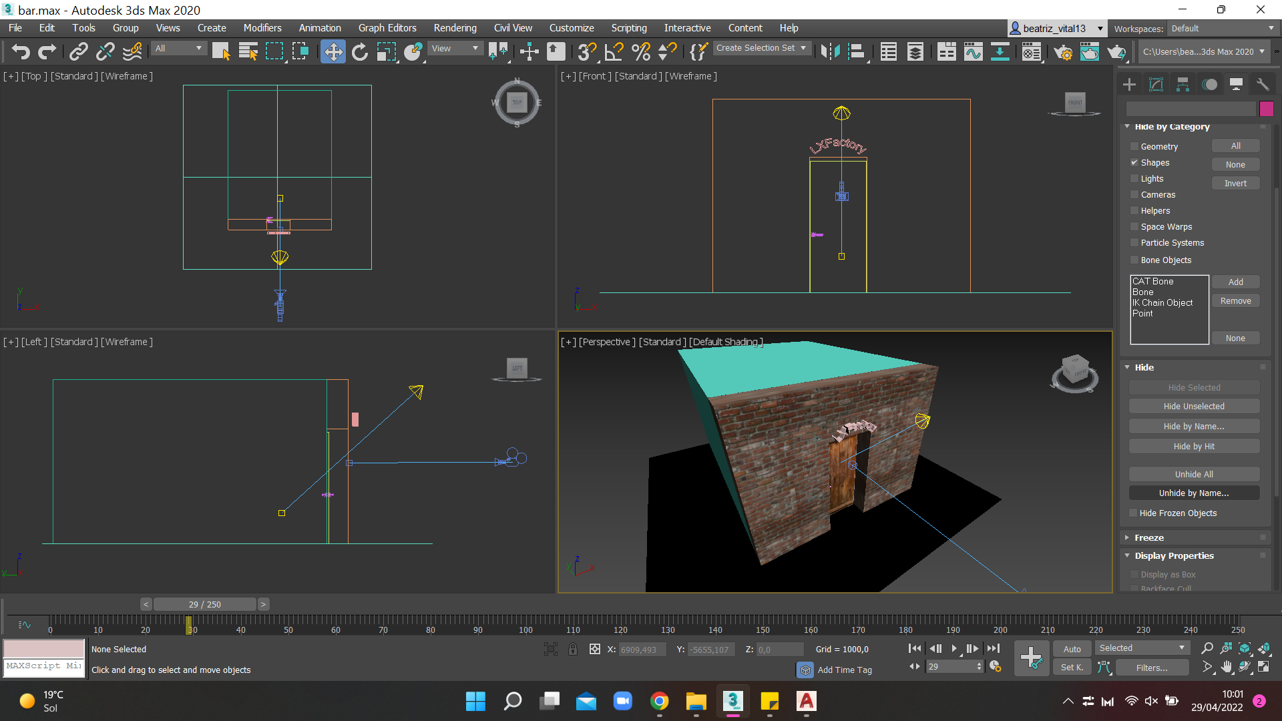Toggle the selection lock padlock icon
The height and width of the screenshot is (721, 1282).
click(x=573, y=649)
